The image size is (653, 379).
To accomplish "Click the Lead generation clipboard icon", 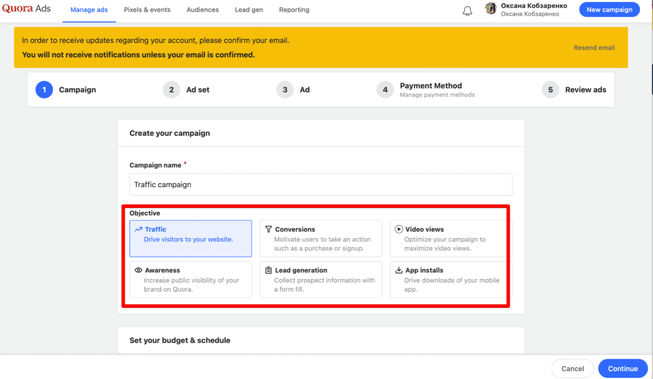I will (268, 270).
